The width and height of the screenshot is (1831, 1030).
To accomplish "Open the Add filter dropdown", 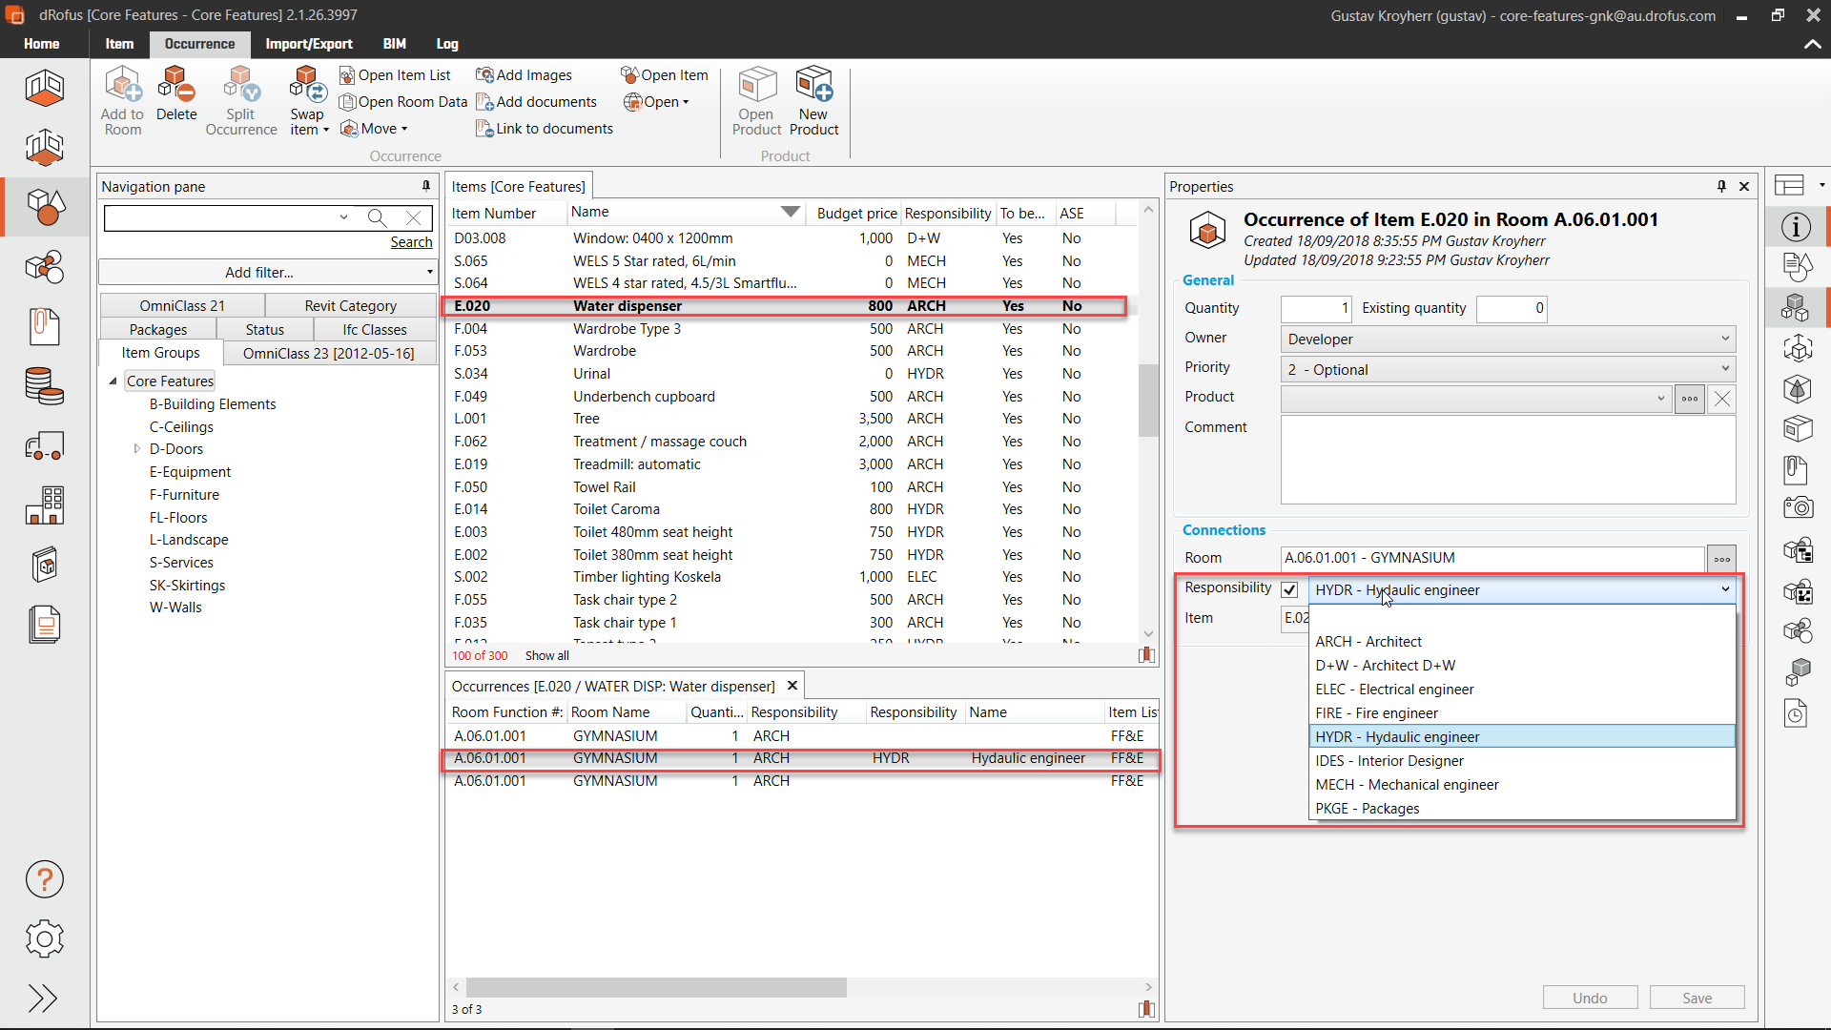I will [266, 273].
